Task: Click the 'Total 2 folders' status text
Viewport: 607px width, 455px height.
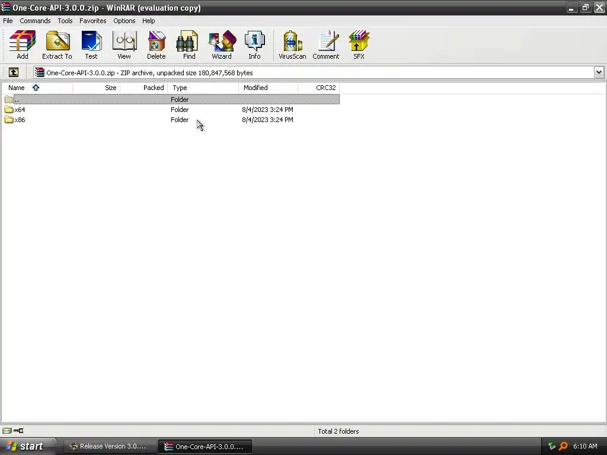Action: [338, 431]
